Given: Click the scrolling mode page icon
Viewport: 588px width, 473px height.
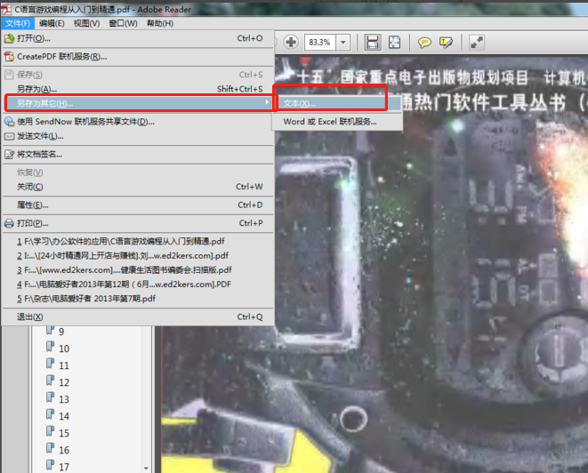Looking at the screenshot, I should point(373,42).
